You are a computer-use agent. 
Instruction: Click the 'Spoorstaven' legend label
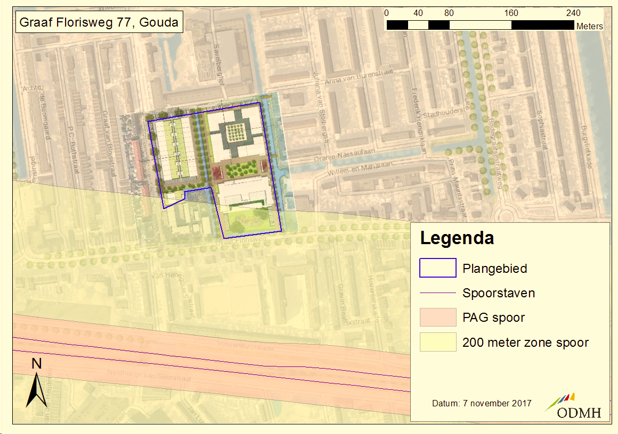click(498, 293)
